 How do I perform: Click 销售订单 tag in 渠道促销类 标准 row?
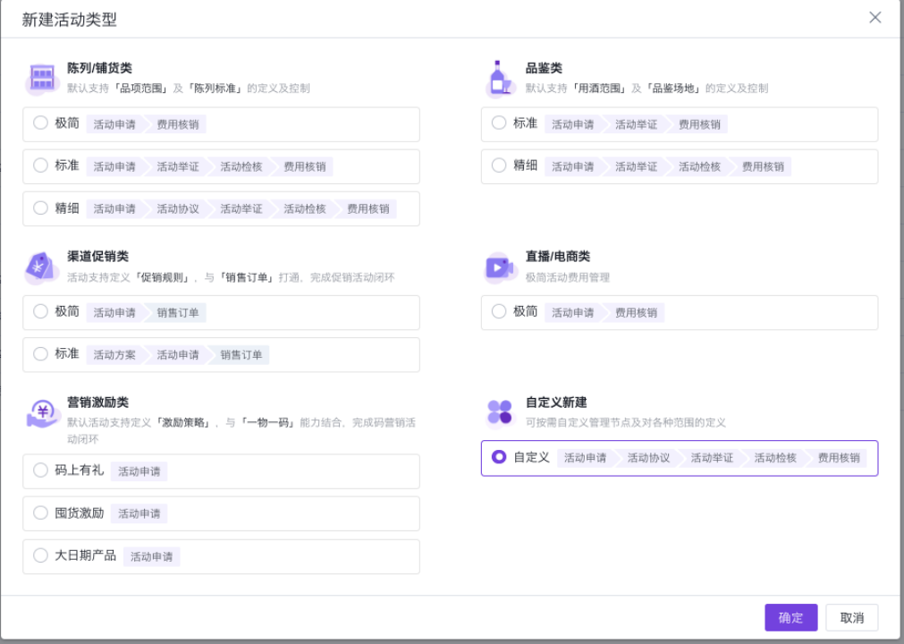pyautogui.click(x=241, y=354)
